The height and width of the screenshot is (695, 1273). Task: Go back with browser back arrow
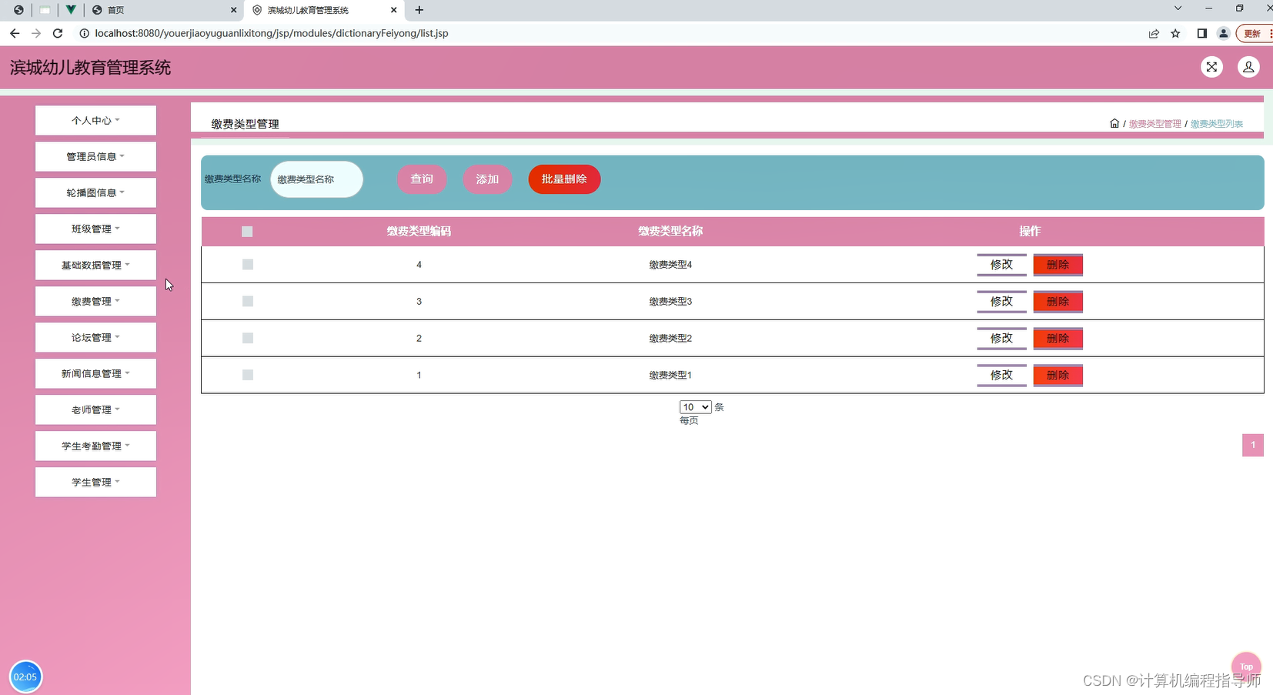pyautogui.click(x=15, y=33)
